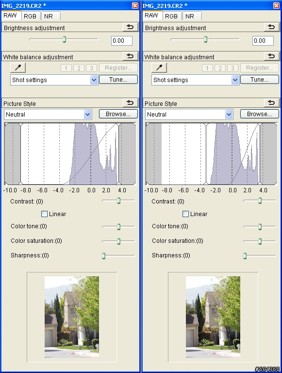282x373 pixels.
Task: Click Color saturation slider handle, left panel
Action: 118,241
